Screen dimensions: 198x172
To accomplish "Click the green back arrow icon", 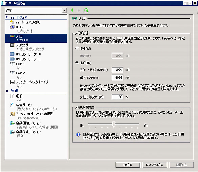I will tap(72, 10).
